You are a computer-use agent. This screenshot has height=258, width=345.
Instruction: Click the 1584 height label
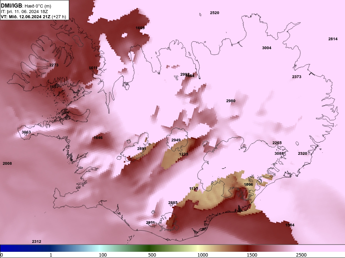point(290,225)
